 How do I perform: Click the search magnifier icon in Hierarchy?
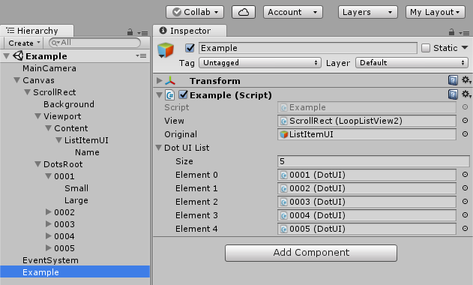coord(55,43)
